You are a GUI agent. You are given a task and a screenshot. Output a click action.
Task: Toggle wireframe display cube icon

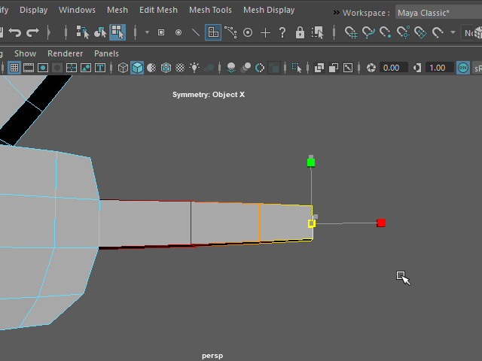124,68
